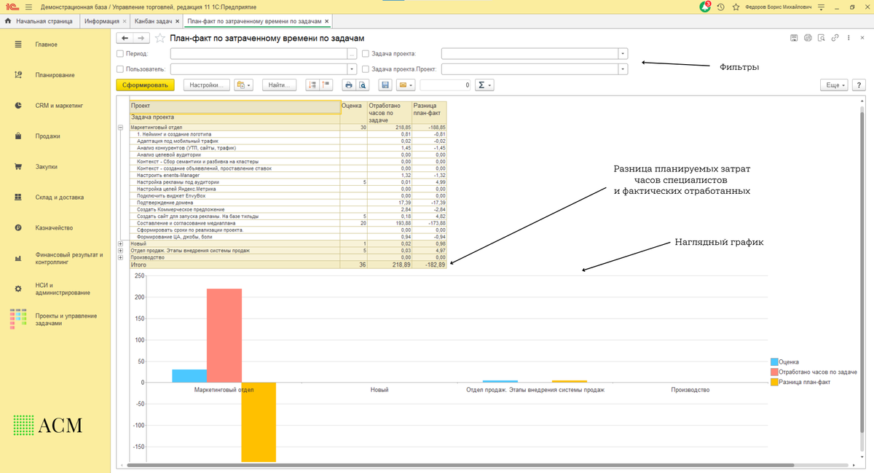Go back with the left arrow button
This screenshot has width=874, height=473.
point(125,38)
